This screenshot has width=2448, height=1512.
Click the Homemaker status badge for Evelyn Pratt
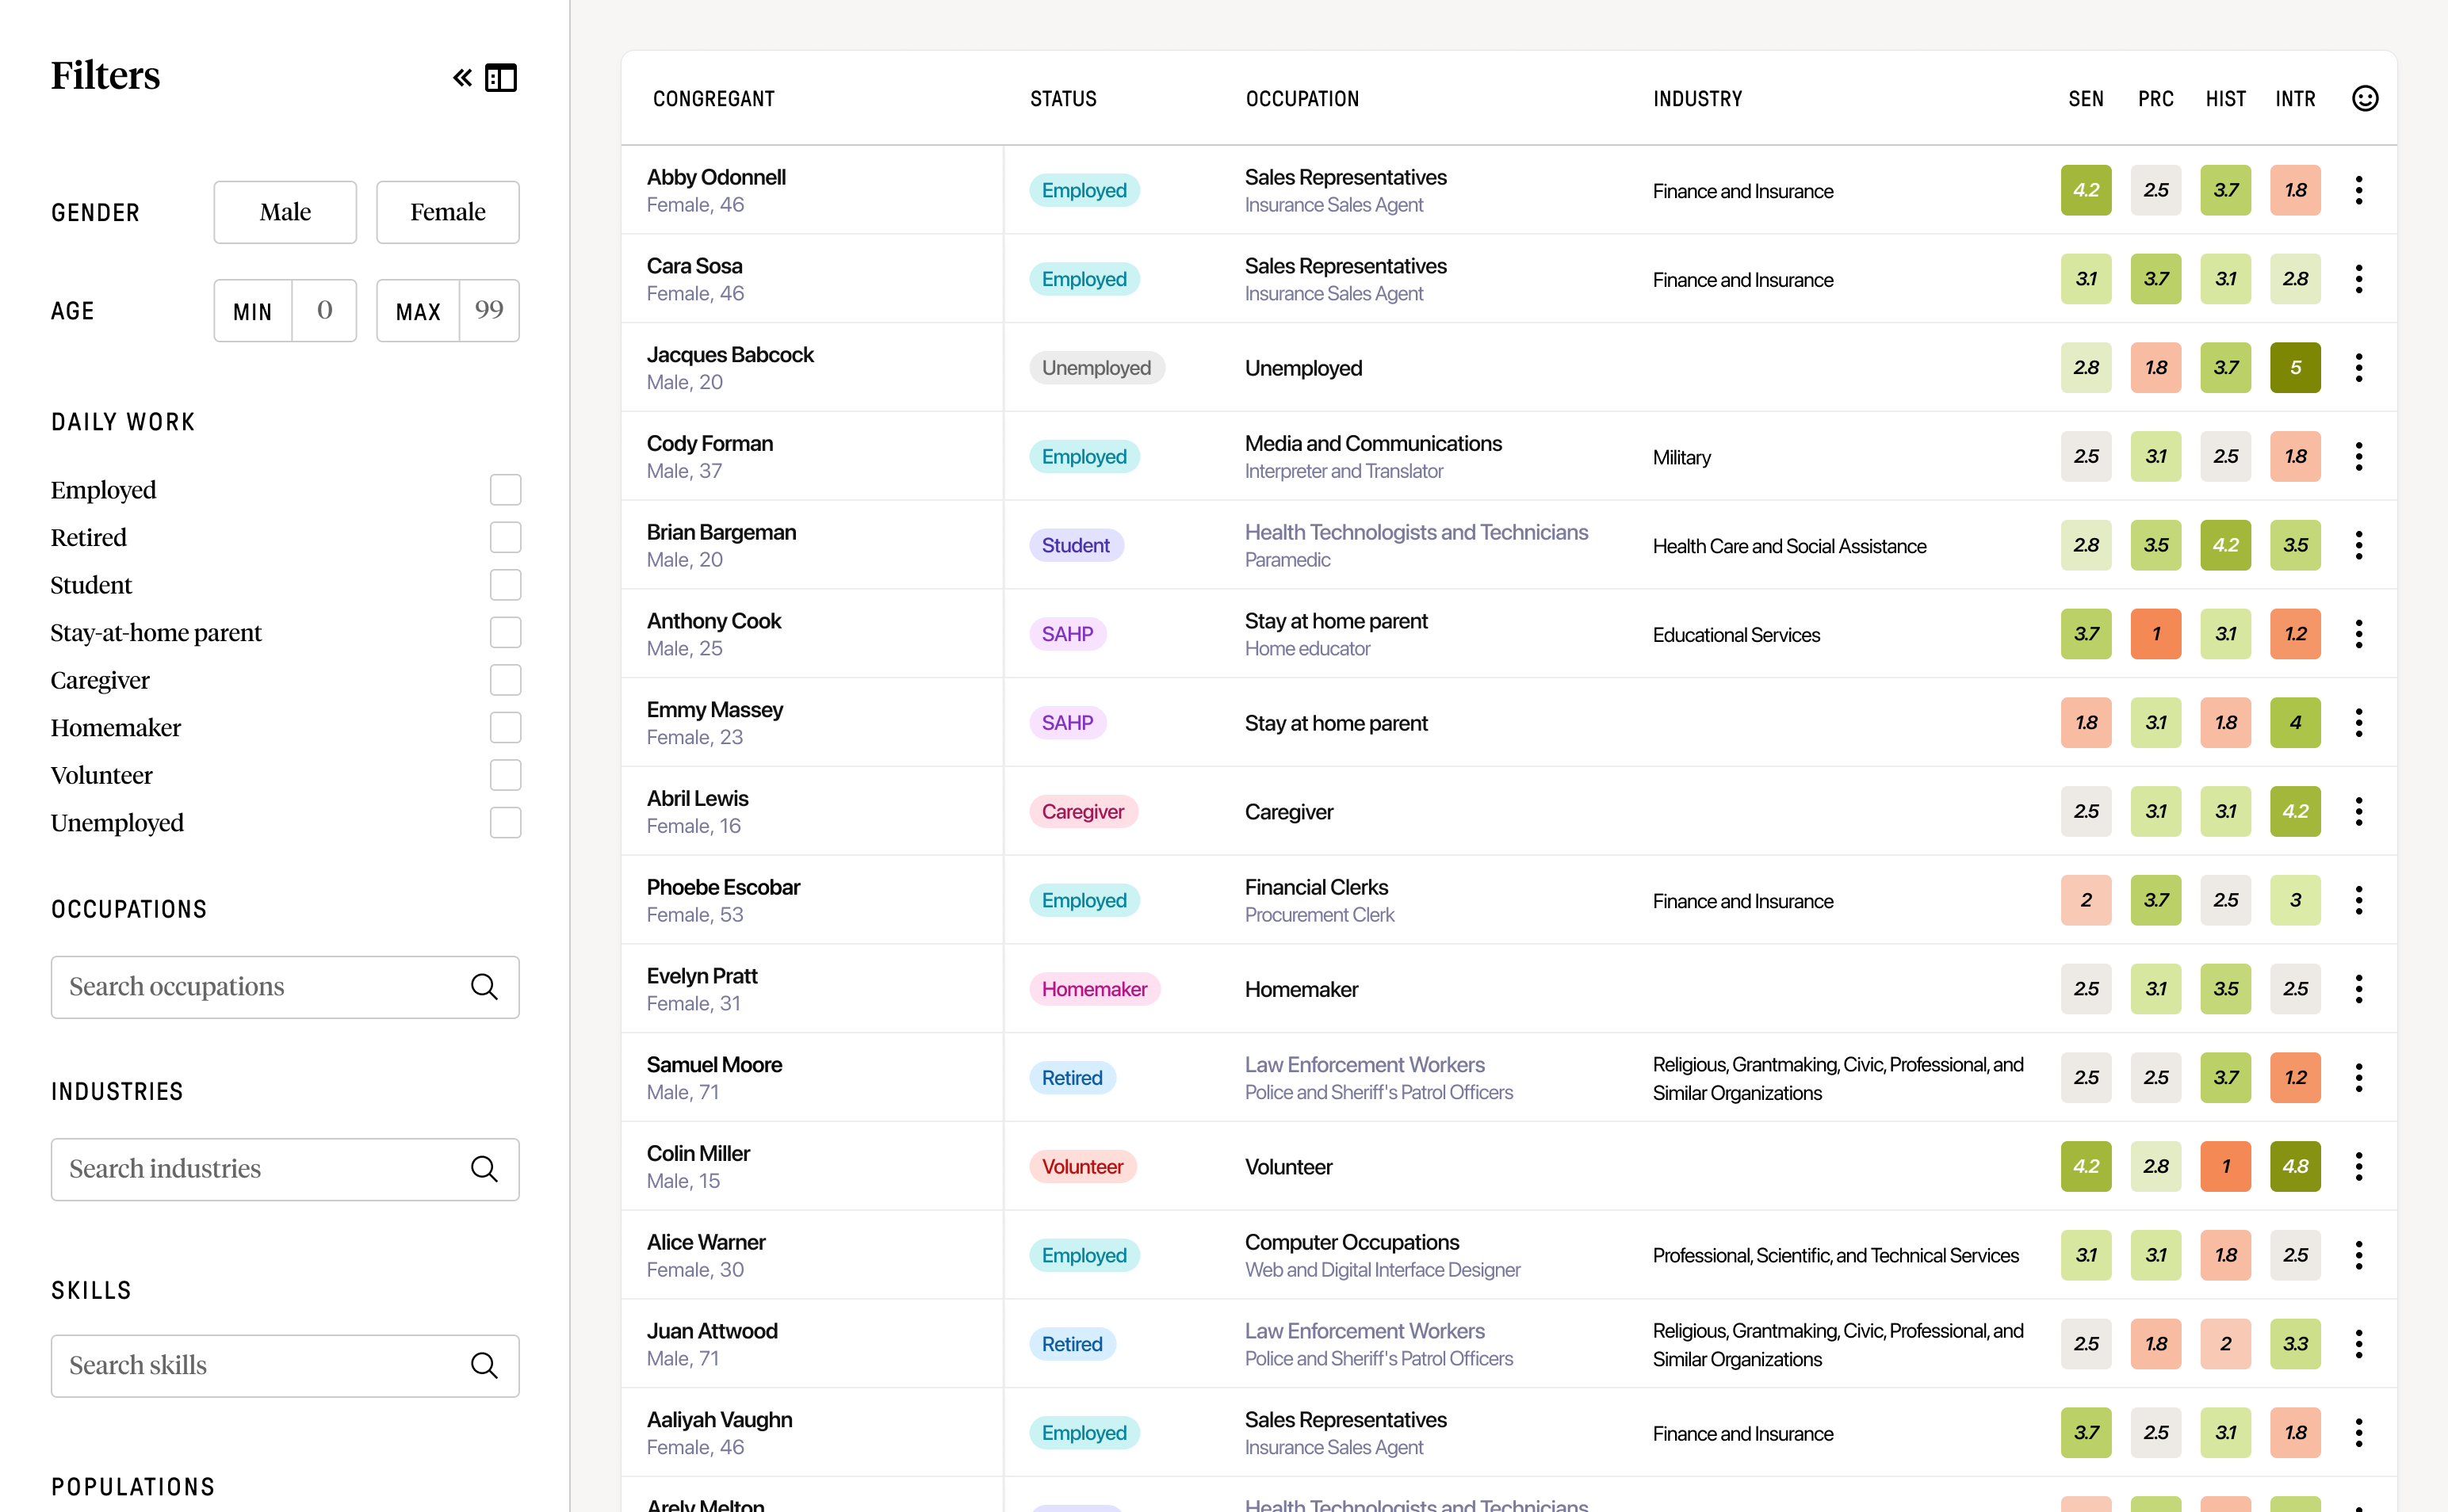[x=1095, y=989]
